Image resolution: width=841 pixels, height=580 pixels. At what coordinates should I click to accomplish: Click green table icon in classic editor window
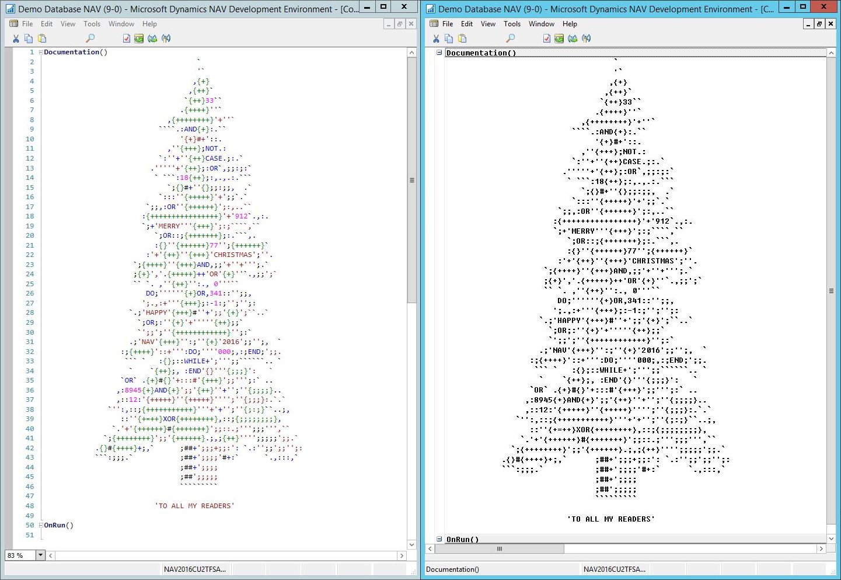559,39
